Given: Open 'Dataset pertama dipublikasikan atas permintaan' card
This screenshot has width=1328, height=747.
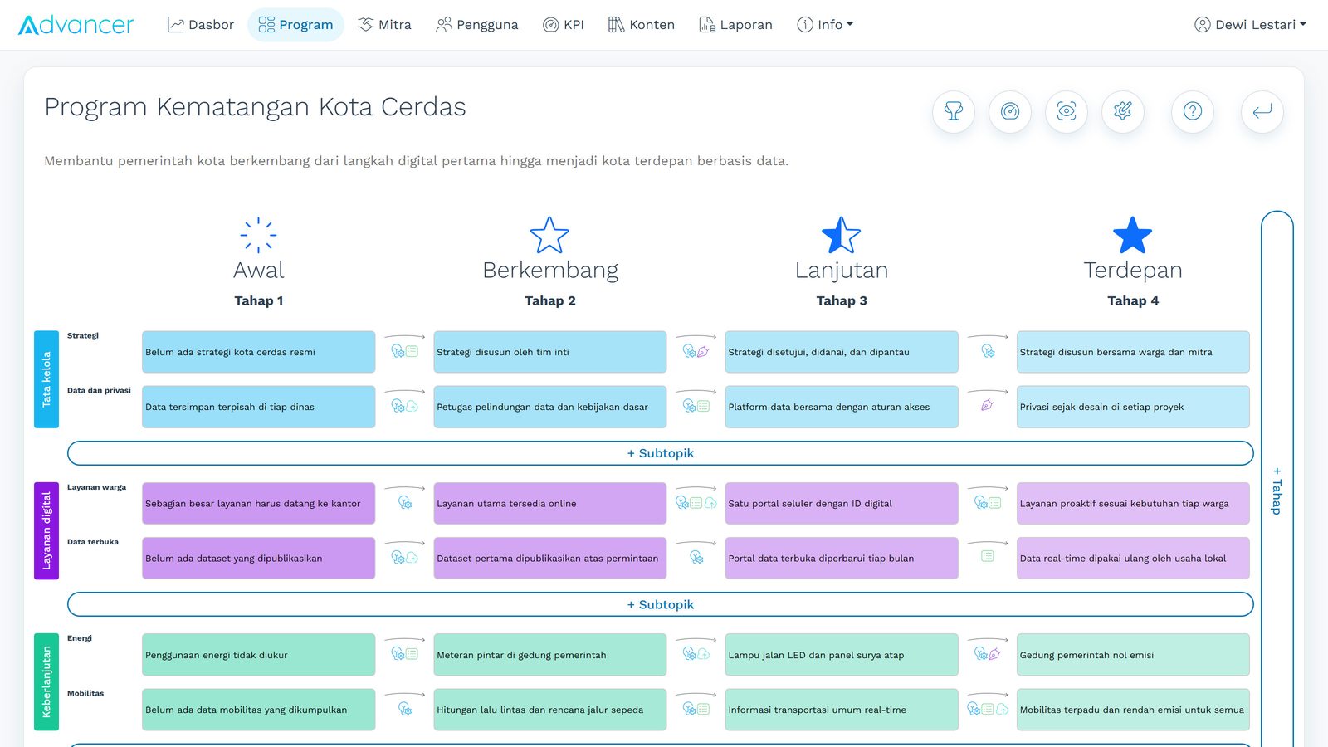Looking at the screenshot, I should pyautogui.click(x=550, y=558).
